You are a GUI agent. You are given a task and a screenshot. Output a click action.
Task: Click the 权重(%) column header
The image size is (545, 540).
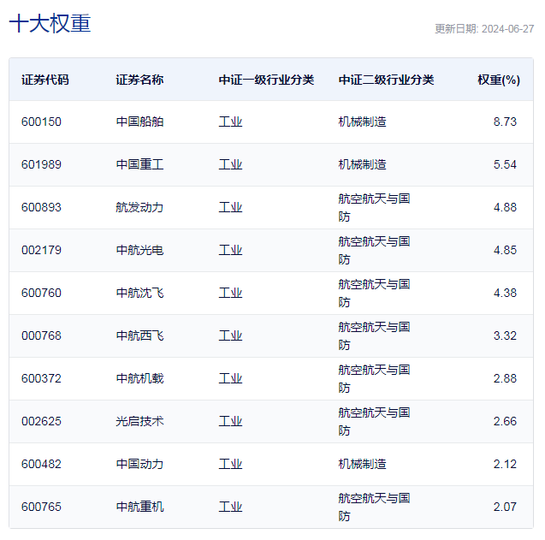(x=499, y=80)
